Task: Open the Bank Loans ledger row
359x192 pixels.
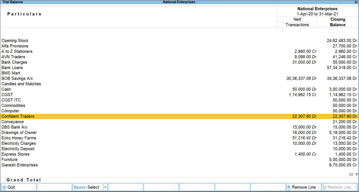Action: pos(12,68)
